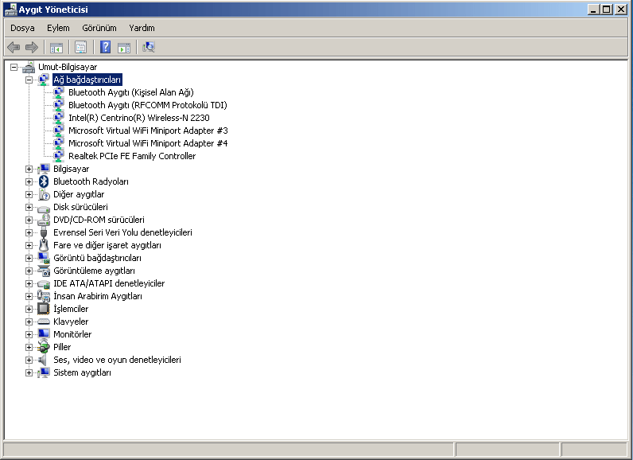Collapse the Ağ bağdaştırıcıları node
This screenshot has height=460, width=633.
pos(29,80)
